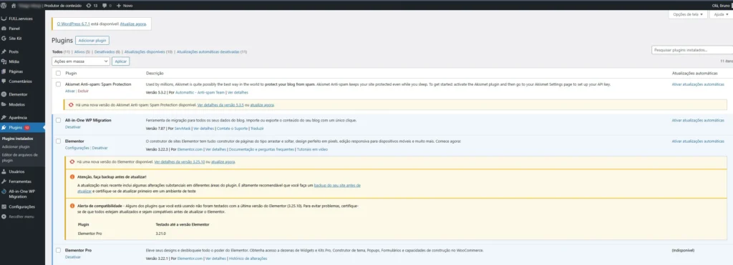
Task: Expand the Ajuda help panel
Action: (x=721, y=14)
